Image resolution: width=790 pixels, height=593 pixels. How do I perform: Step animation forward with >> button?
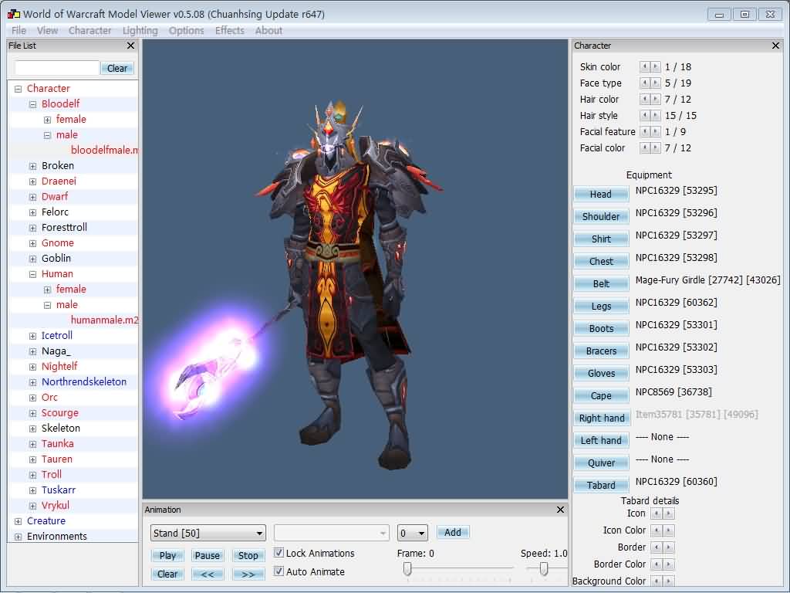[x=248, y=574]
